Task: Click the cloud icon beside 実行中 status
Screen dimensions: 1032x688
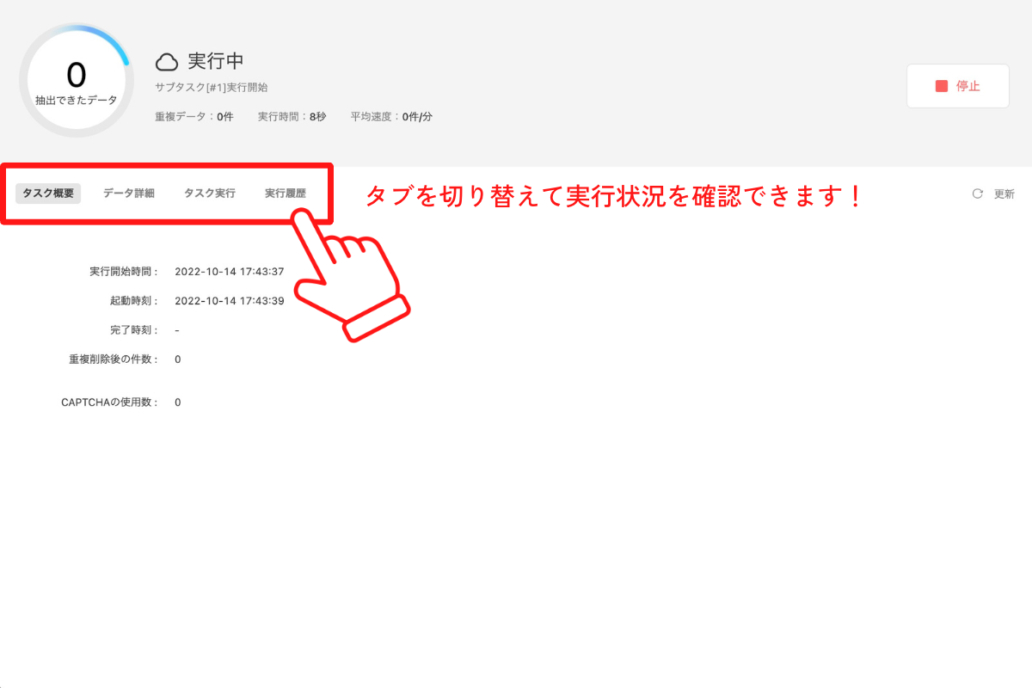Action: [169, 60]
